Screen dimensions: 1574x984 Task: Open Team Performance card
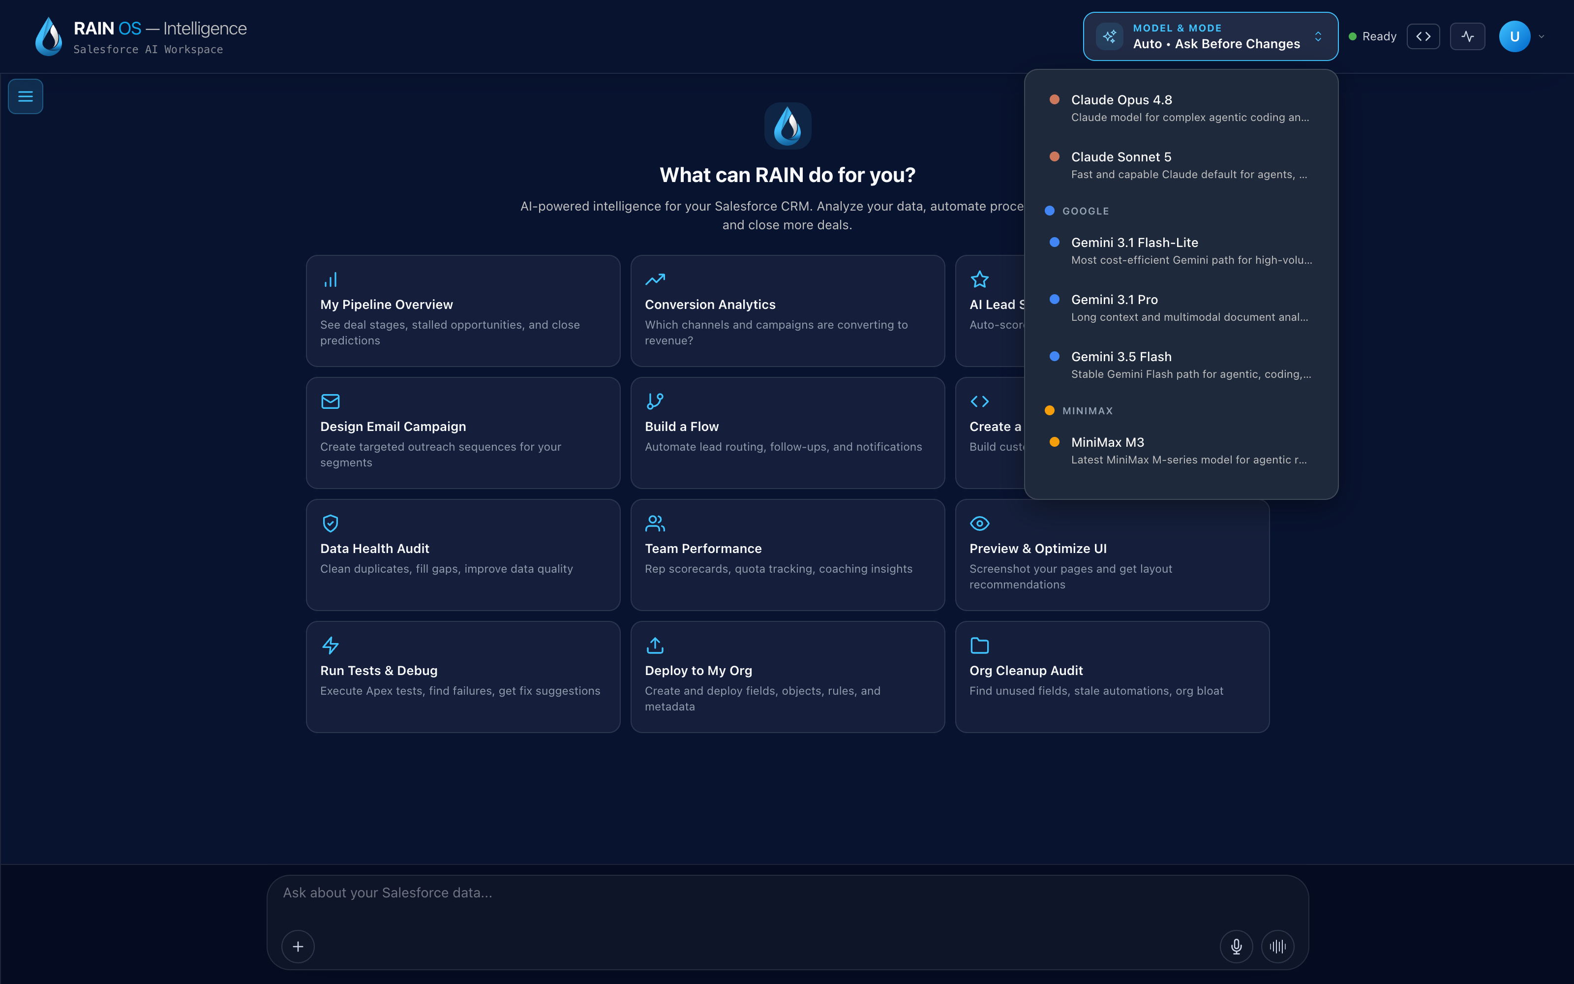787,555
